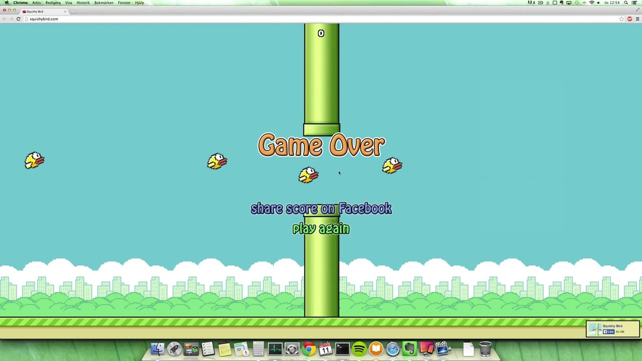Image resolution: width=642 pixels, height=361 pixels.
Task: Open Terminal from the dock
Action: click(x=342, y=348)
